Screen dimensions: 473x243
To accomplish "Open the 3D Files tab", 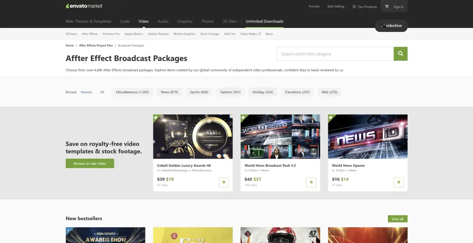I will [x=229, y=21].
